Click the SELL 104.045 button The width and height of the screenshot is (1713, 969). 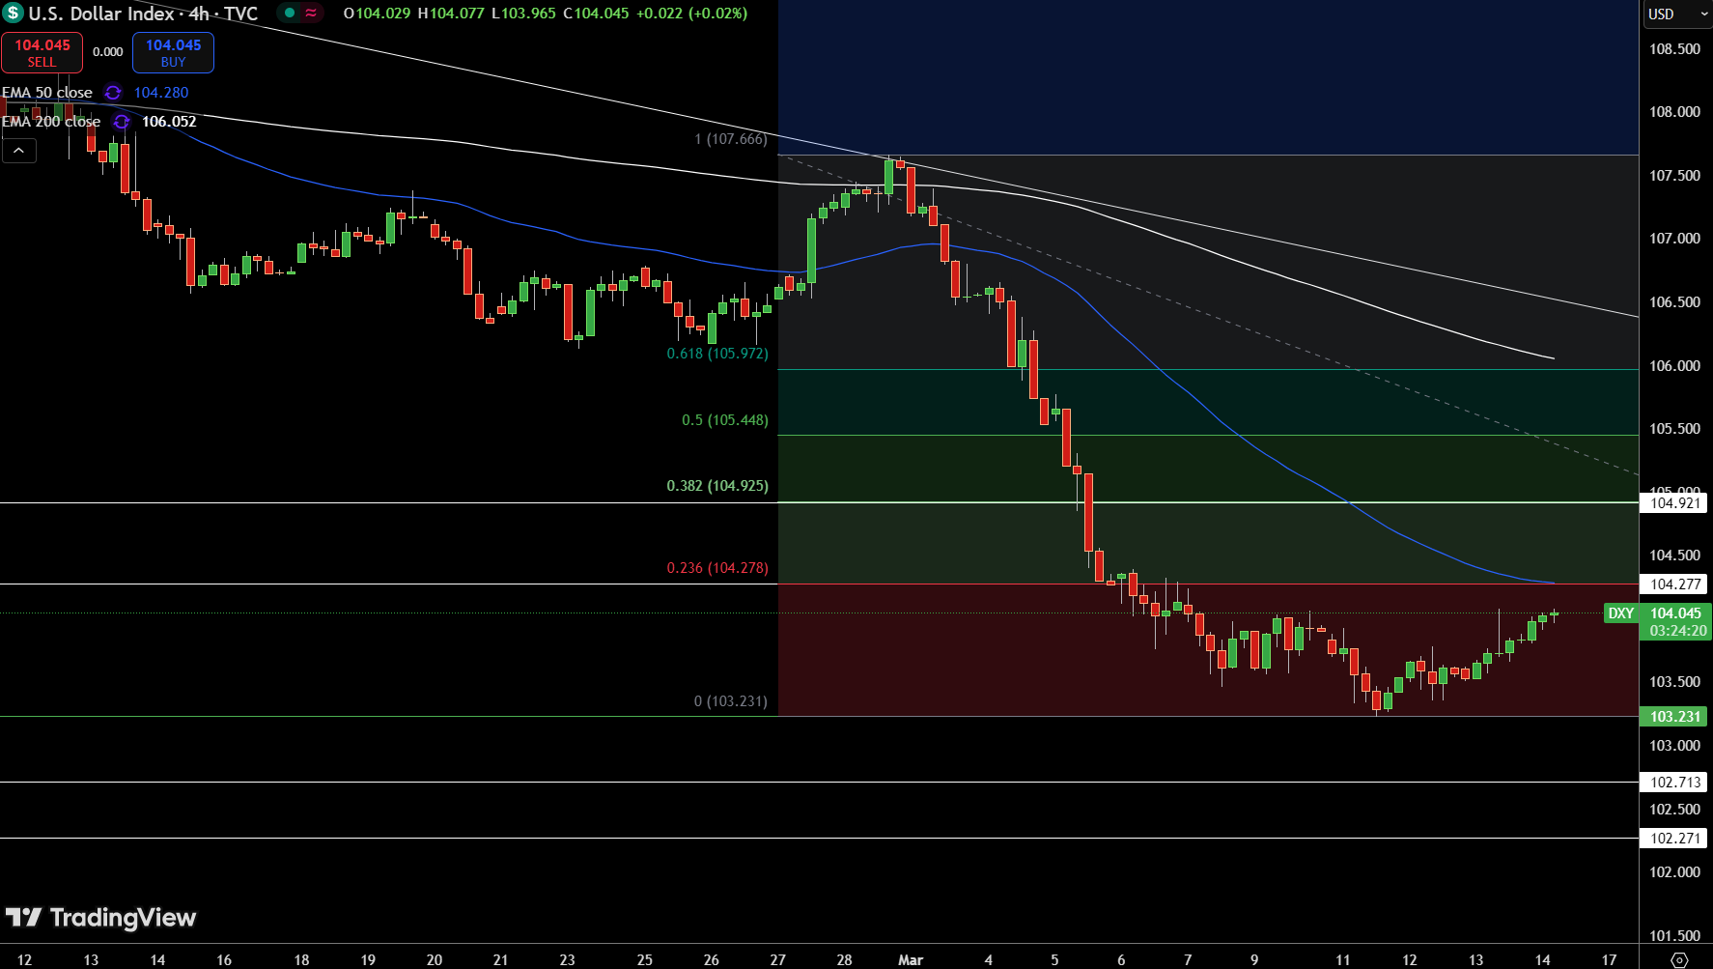42,52
